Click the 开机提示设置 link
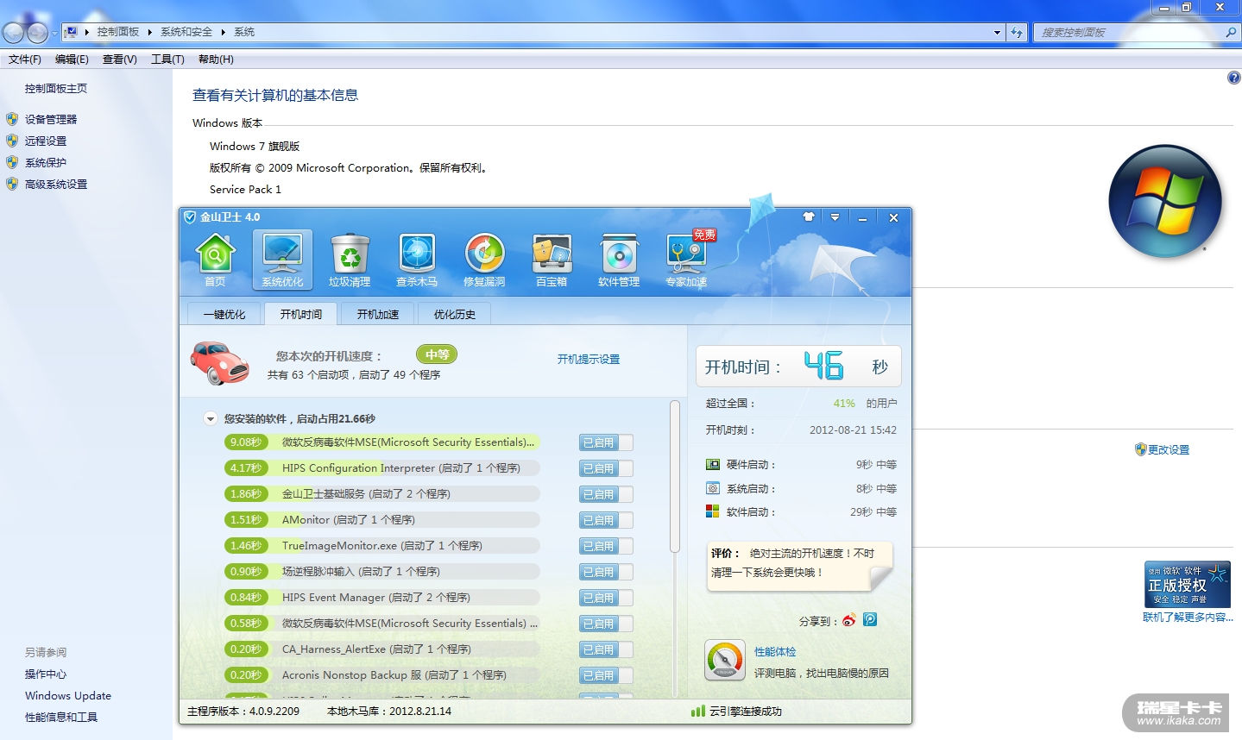1242x740 pixels. (x=588, y=360)
